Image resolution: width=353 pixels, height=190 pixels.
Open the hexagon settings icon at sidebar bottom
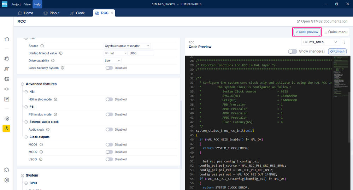click(7, 180)
